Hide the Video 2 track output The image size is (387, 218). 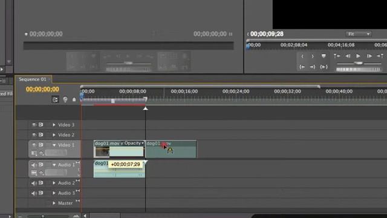click(34, 135)
